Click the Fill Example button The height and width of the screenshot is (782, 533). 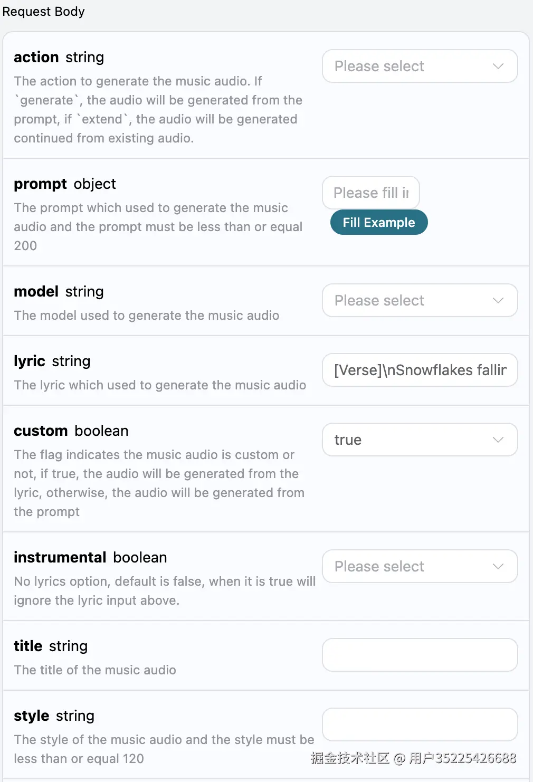pos(379,222)
